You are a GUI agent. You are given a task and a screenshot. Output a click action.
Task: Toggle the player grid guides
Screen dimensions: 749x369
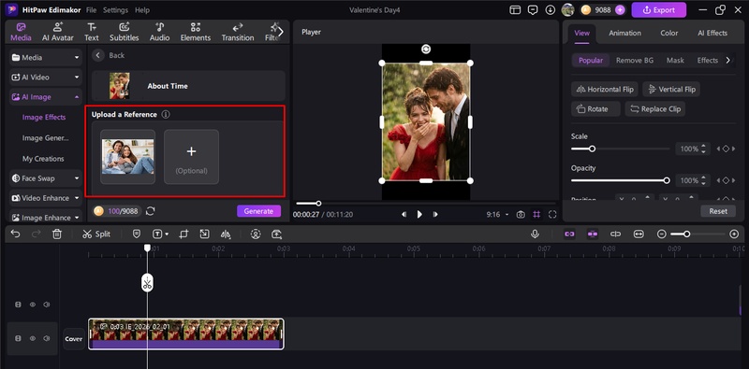tap(536, 215)
